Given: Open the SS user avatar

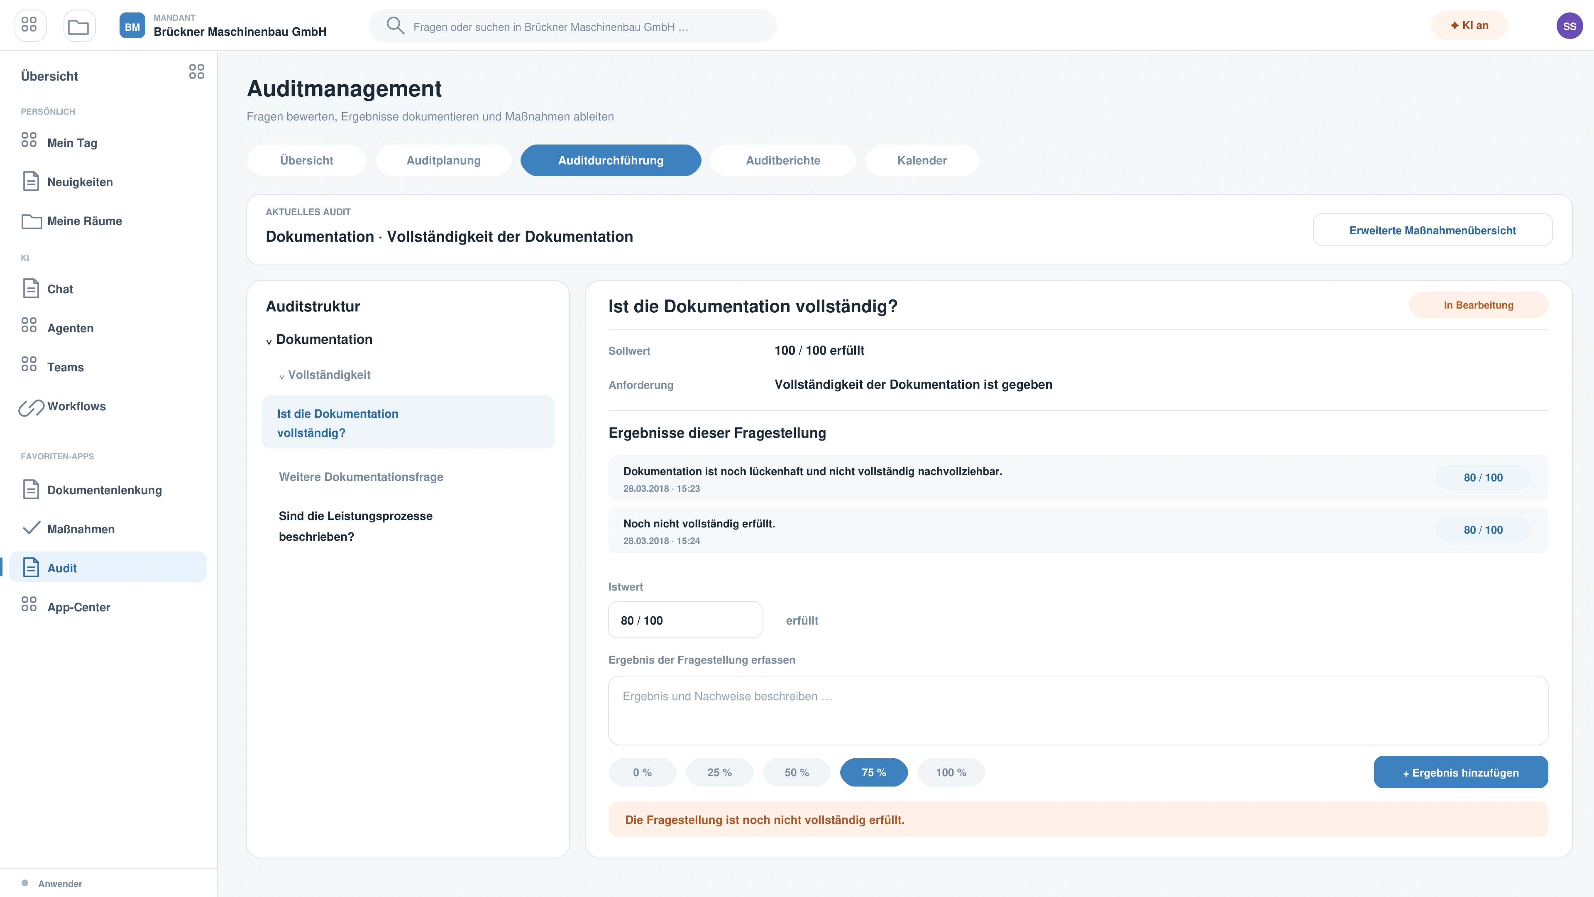Looking at the screenshot, I should pos(1569,25).
